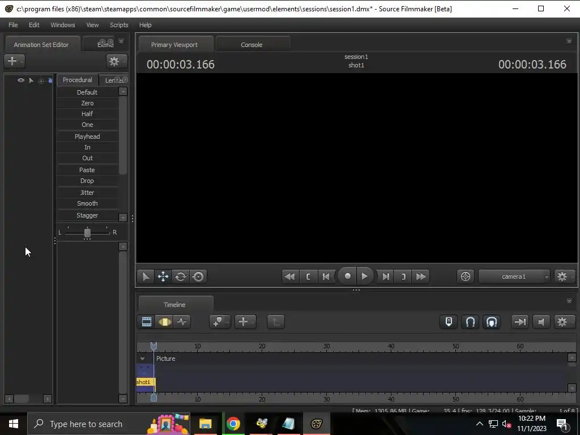Activate the viewport move tool
The width and height of the screenshot is (580, 435).
[163, 276]
